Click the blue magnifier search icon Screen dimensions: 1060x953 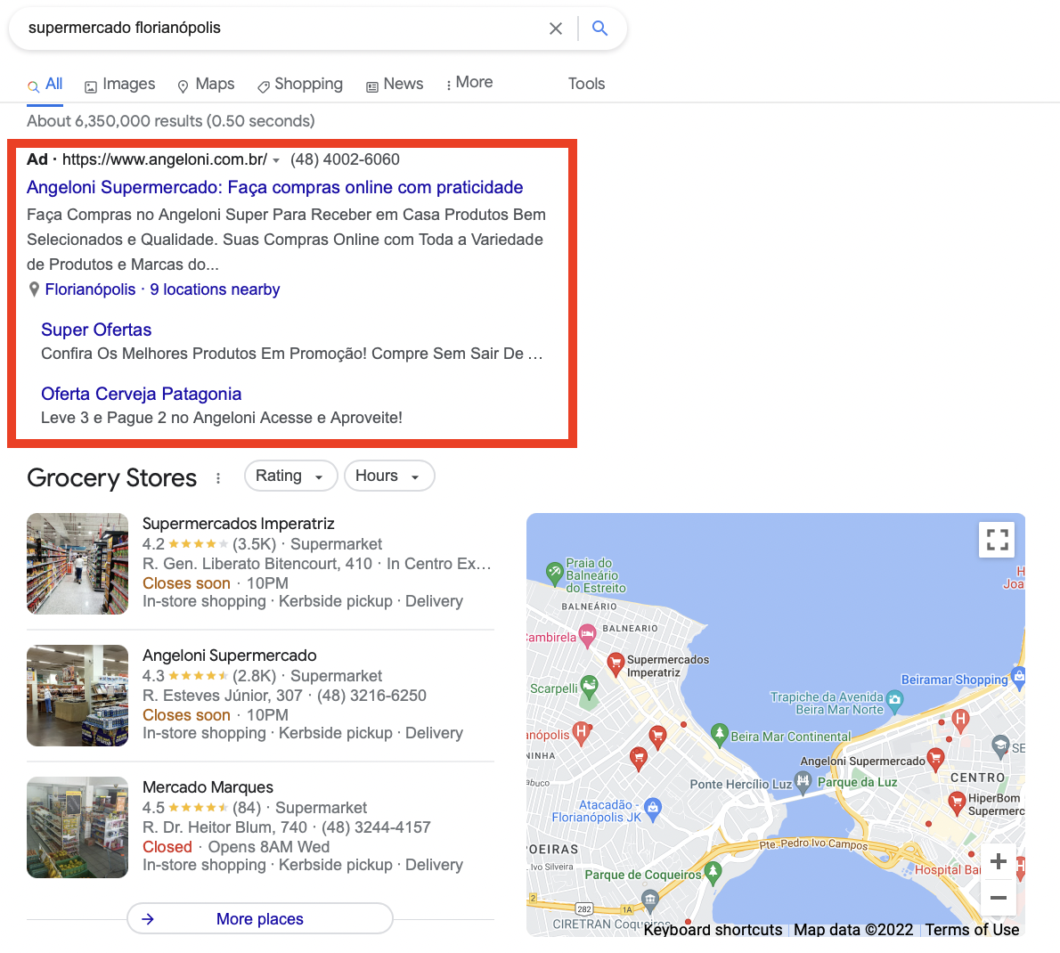pos(599,29)
